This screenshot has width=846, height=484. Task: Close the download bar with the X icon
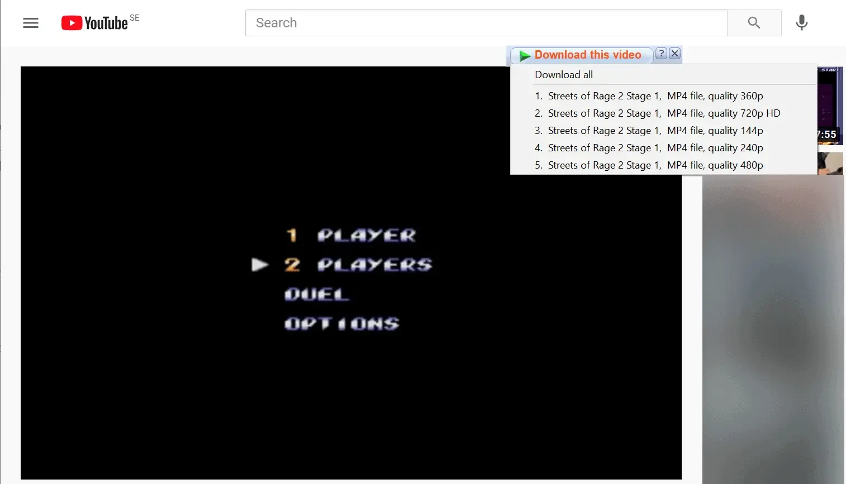tap(674, 54)
